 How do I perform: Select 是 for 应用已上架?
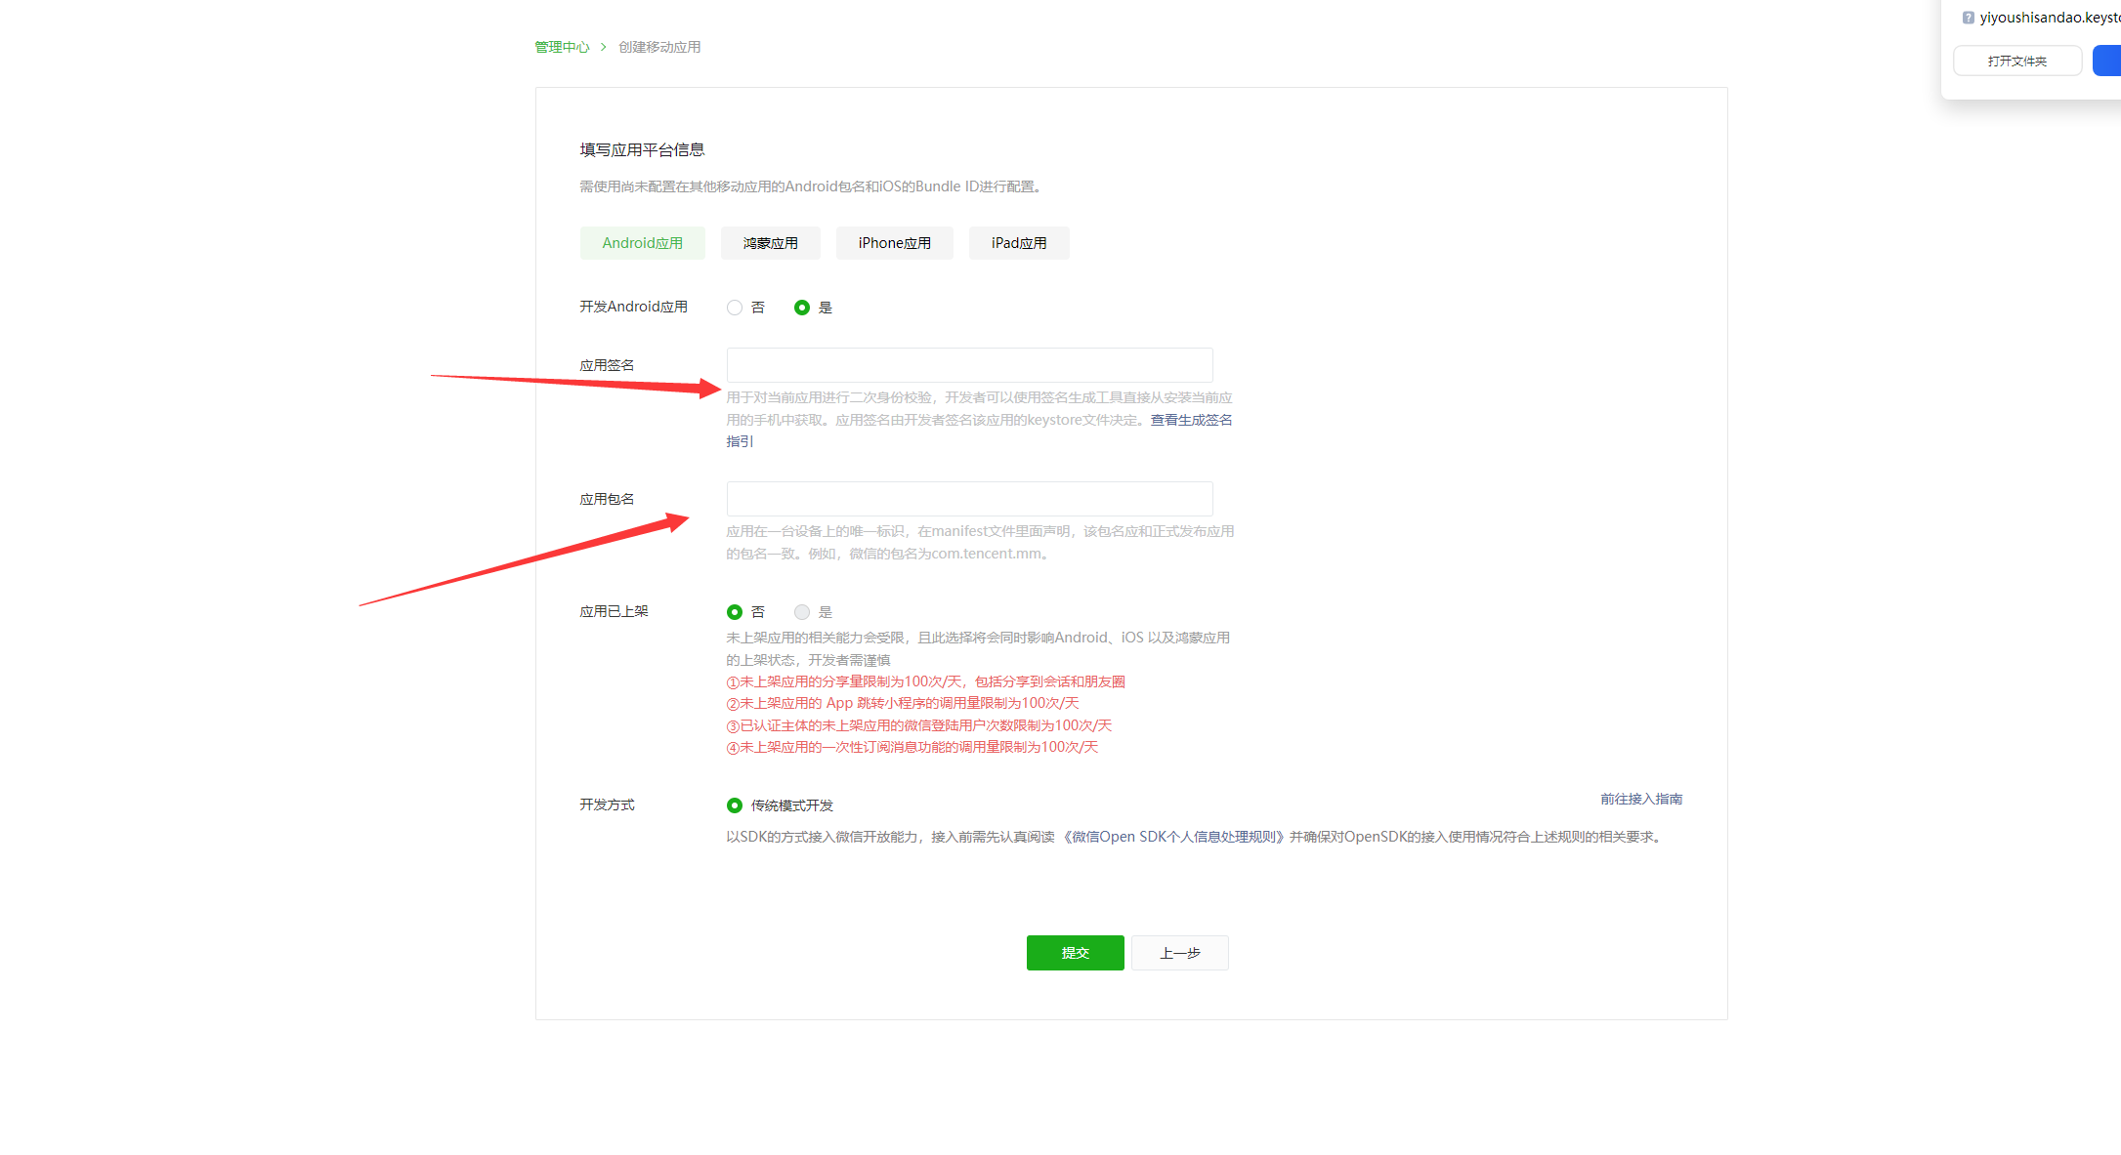[x=802, y=612]
